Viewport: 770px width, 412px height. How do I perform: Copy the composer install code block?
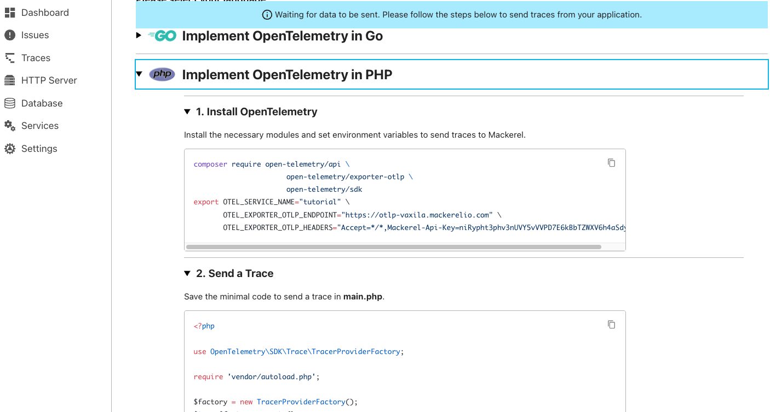[612, 163]
